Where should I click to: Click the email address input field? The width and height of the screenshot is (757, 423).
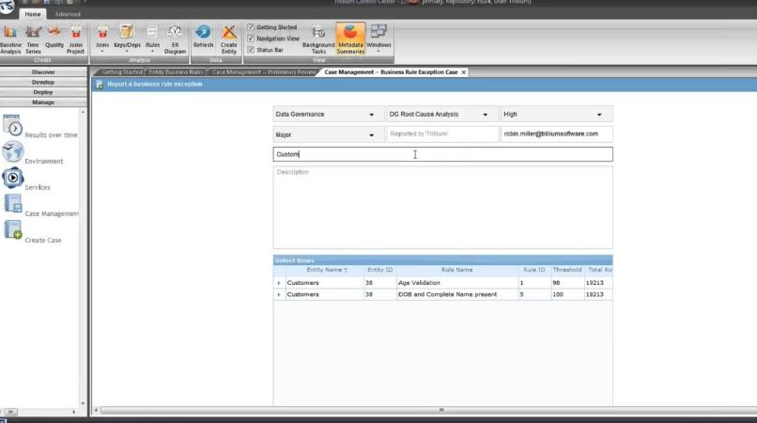click(557, 133)
